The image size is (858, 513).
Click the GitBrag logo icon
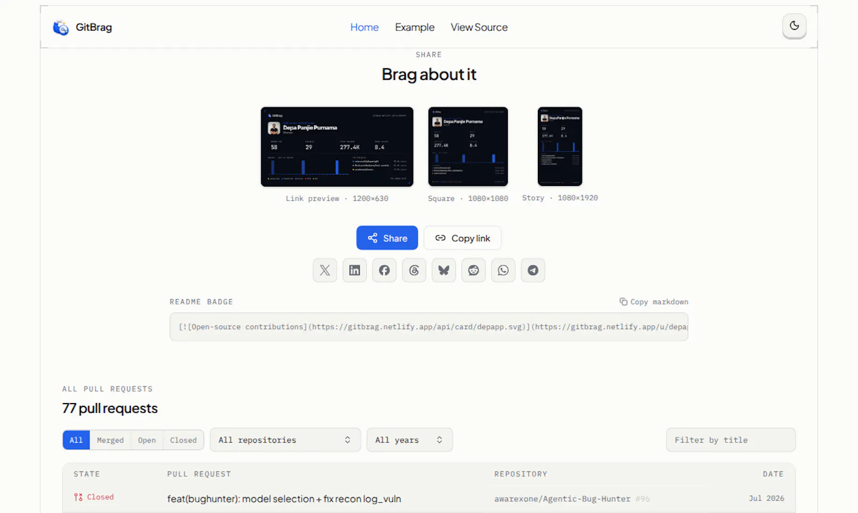[61, 27]
